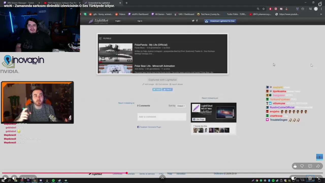Click RustinCohleOfficial in stream chat
This screenshot has width=325, height=183.
(282, 108)
